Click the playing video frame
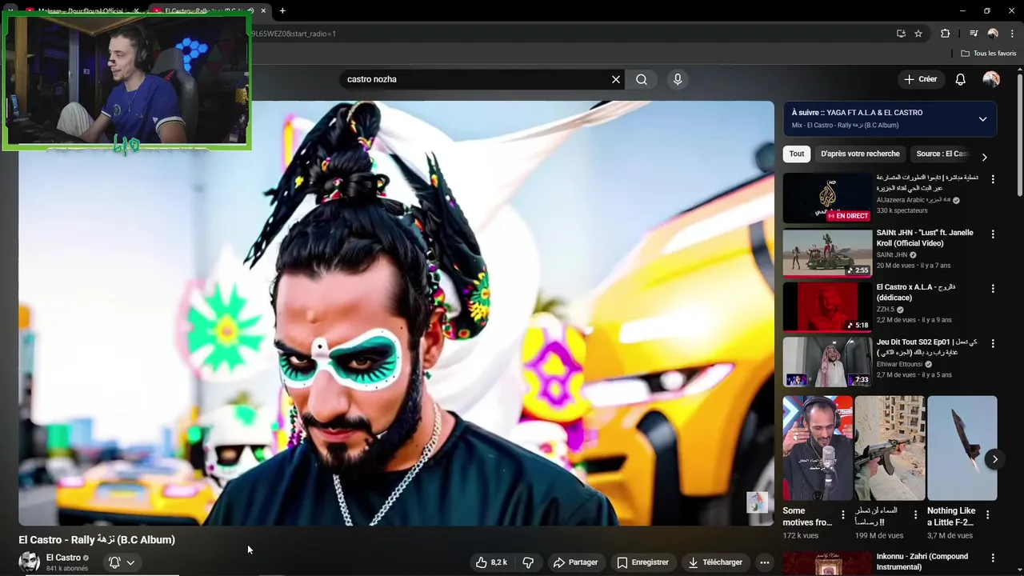Image resolution: width=1024 pixels, height=576 pixels. coord(397,313)
